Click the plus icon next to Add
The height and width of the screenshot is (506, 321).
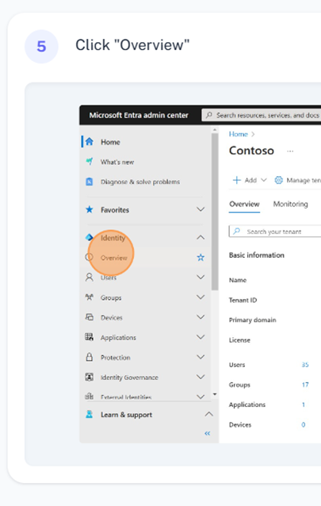click(237, 180)
